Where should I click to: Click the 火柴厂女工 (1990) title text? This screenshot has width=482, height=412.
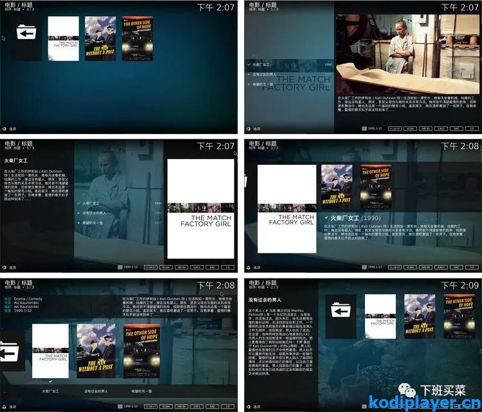pos(355,218)
